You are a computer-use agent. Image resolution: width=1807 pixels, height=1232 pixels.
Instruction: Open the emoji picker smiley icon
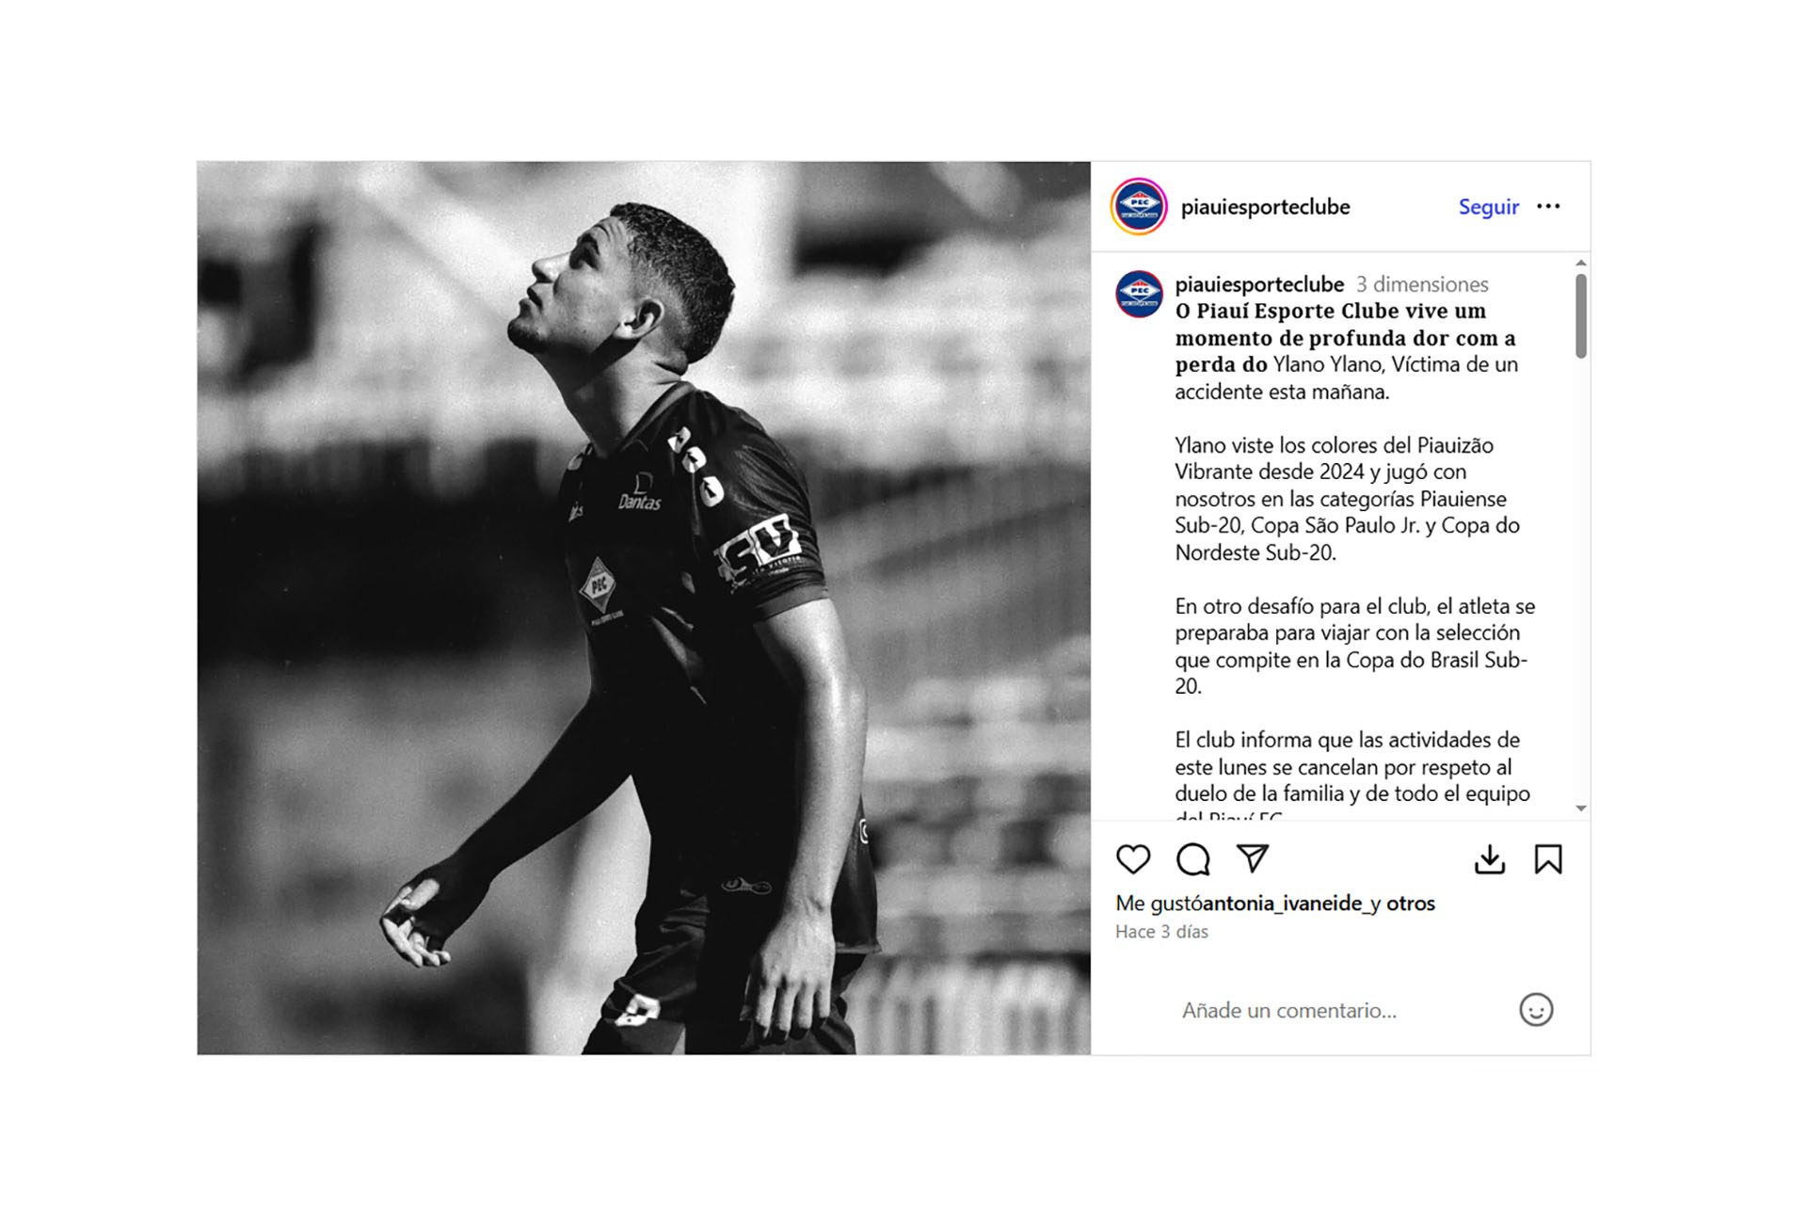point(1536,1010)
